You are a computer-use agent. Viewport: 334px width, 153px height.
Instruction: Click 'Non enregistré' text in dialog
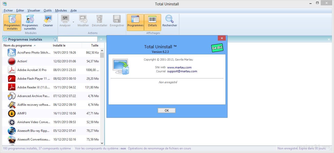168,82
